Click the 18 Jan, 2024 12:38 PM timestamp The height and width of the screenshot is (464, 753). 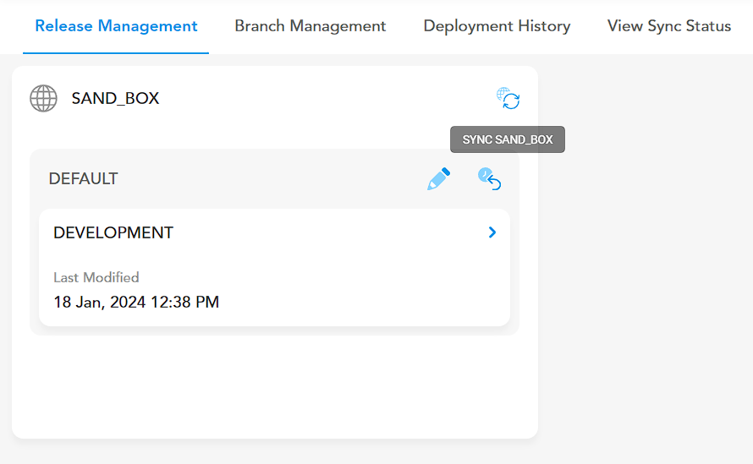(x=136, y=303)
